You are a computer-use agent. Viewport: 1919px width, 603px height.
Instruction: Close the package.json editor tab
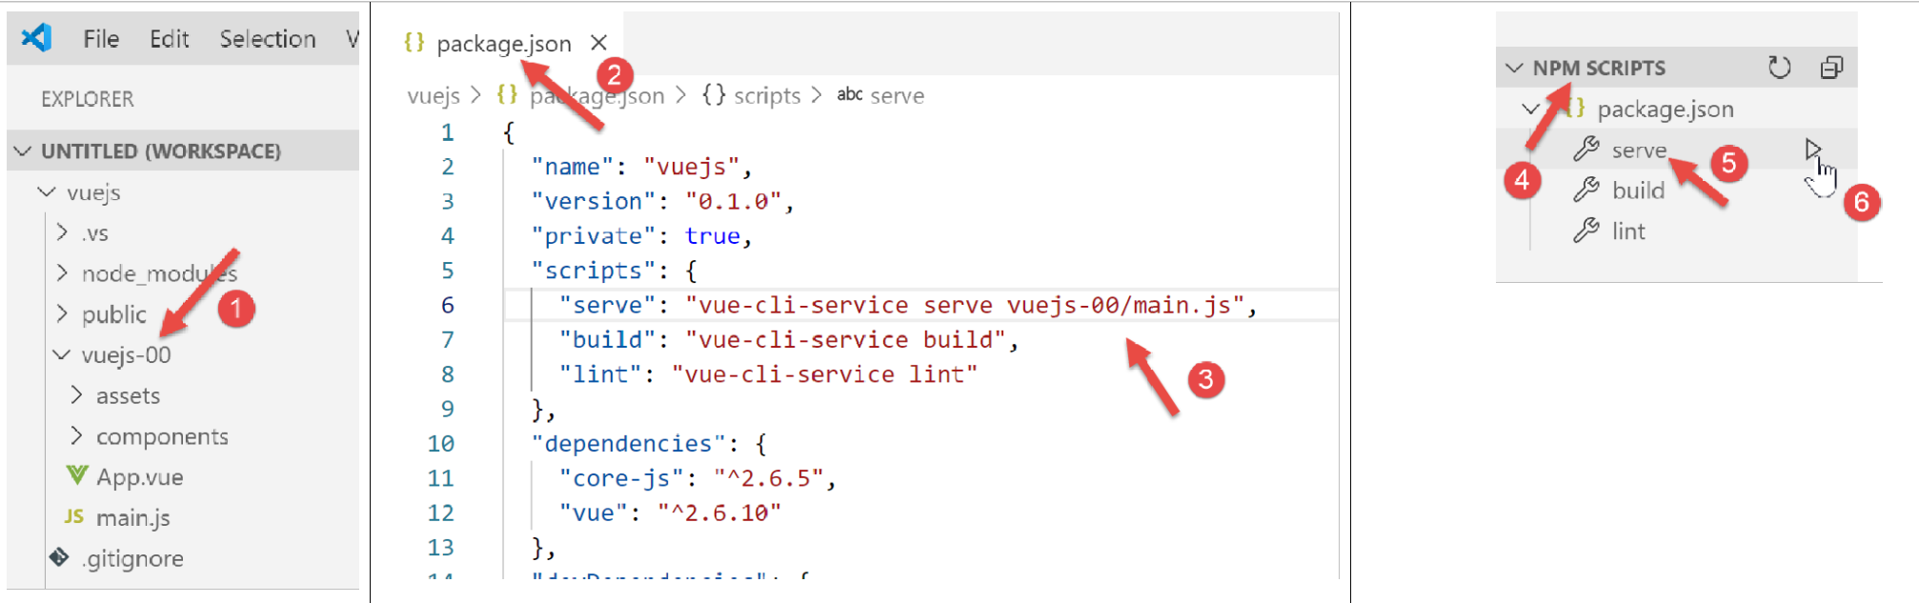click(598, 43)
